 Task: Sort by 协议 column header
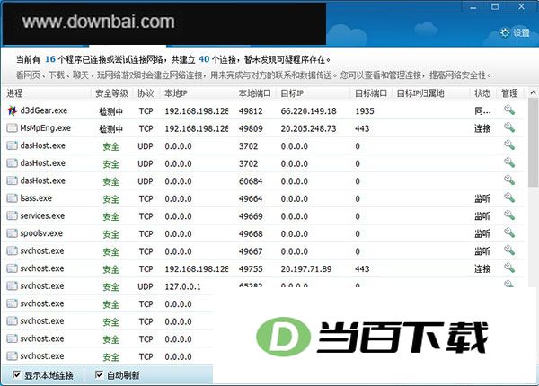146,93
